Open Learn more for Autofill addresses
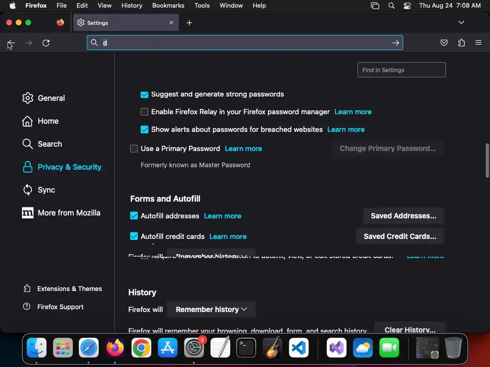Viewport: 490px width, 367px height. [x=222, y=216]
